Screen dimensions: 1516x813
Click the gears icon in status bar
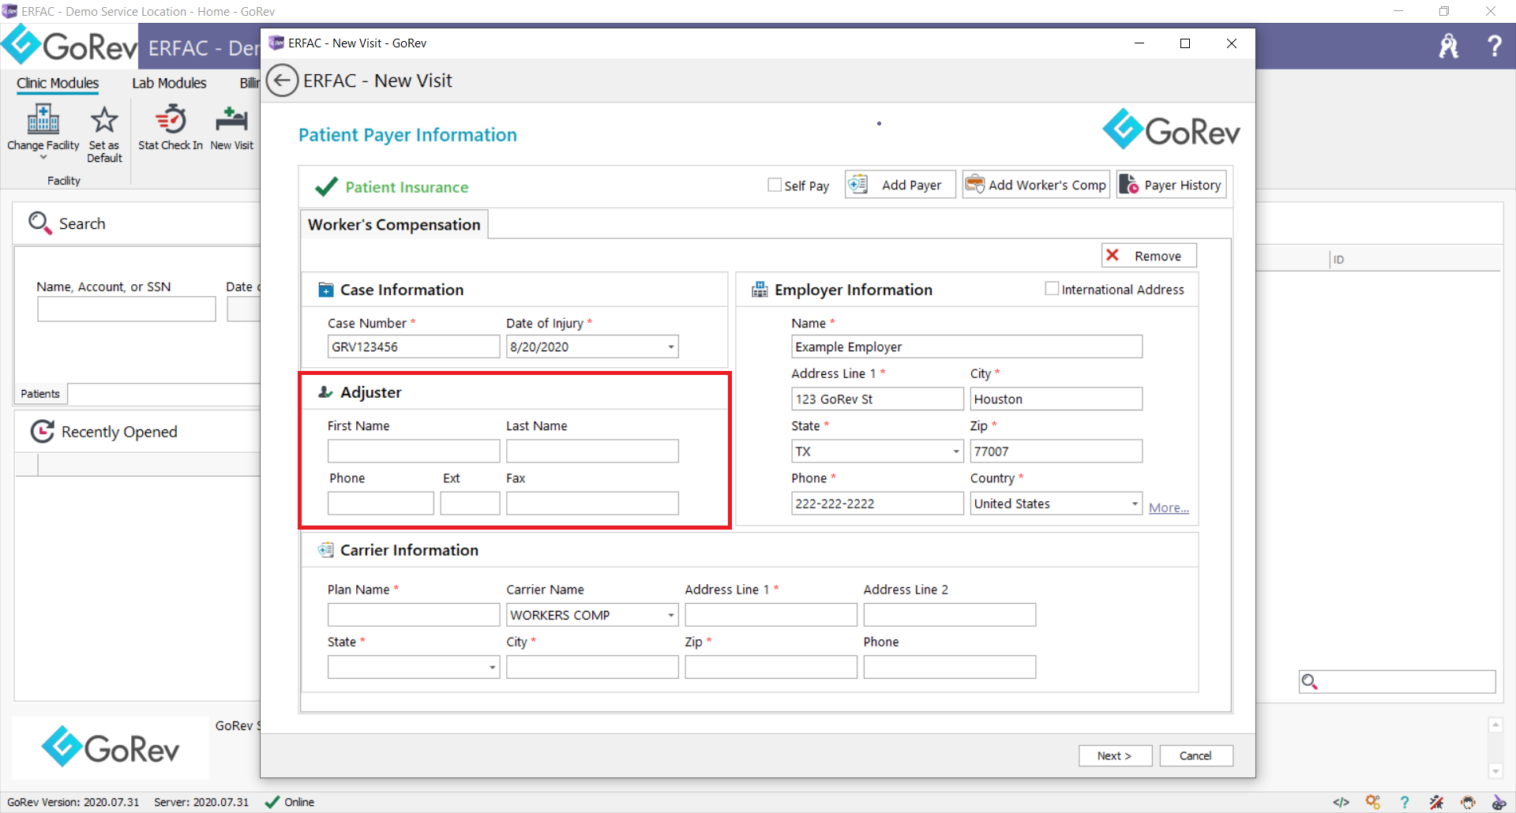1373,802
